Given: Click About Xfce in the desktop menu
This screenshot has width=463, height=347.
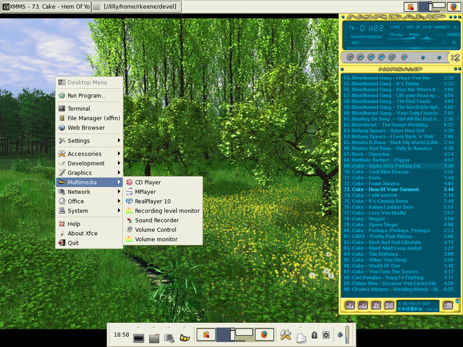Looking at the screenshot, I should click(x=89, y=233).
